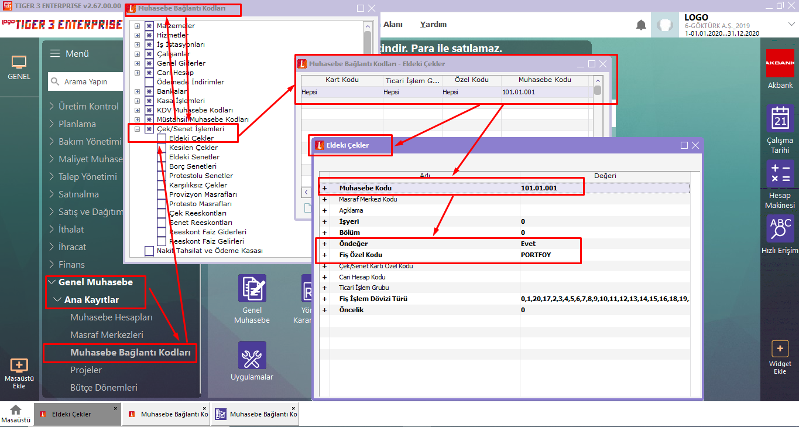This screenshot has width=799, height=427.
Task: Expand the Fiş Özel Kodu row plus
Action: coord(324,255)
